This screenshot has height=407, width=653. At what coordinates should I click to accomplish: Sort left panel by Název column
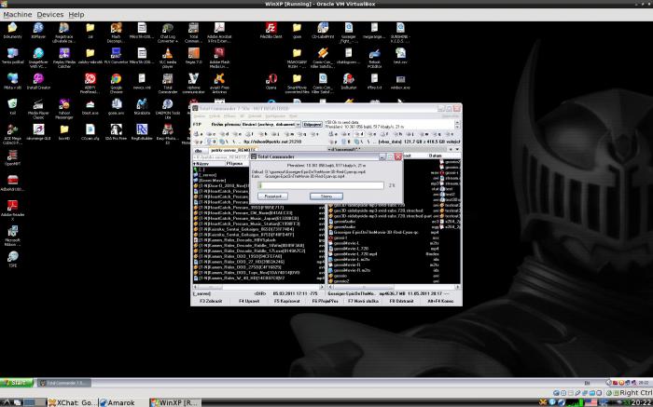click(209, 163)
